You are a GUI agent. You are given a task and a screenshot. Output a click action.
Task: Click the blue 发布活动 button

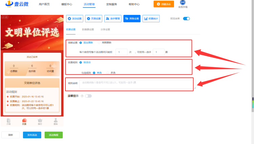(32, 135)
